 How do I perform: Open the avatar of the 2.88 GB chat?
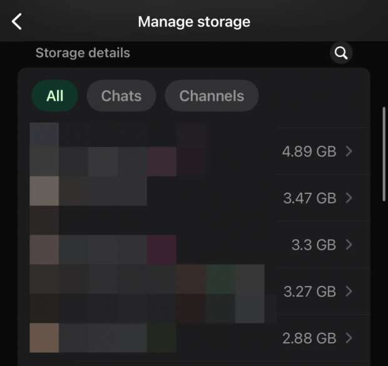pyautogui.click(x=44, y=338)
